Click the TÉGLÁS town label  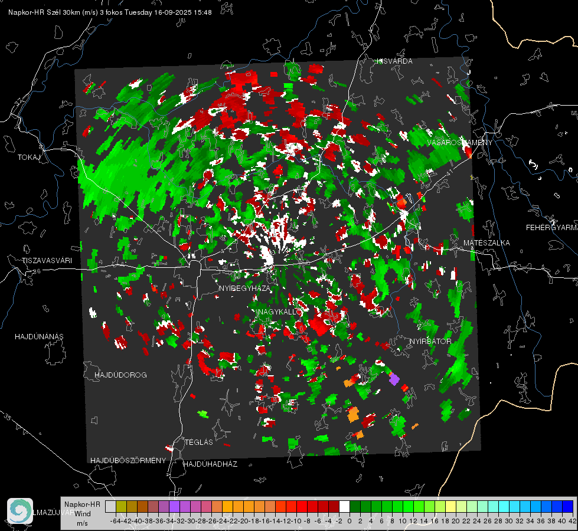(x=199, y=442)
